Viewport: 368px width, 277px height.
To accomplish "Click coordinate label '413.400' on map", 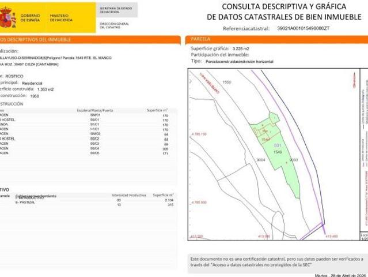I will 332,236.
